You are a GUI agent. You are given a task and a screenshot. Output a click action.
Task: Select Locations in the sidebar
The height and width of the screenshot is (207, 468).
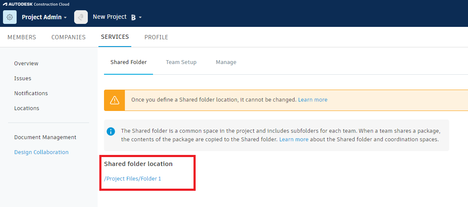26,108
